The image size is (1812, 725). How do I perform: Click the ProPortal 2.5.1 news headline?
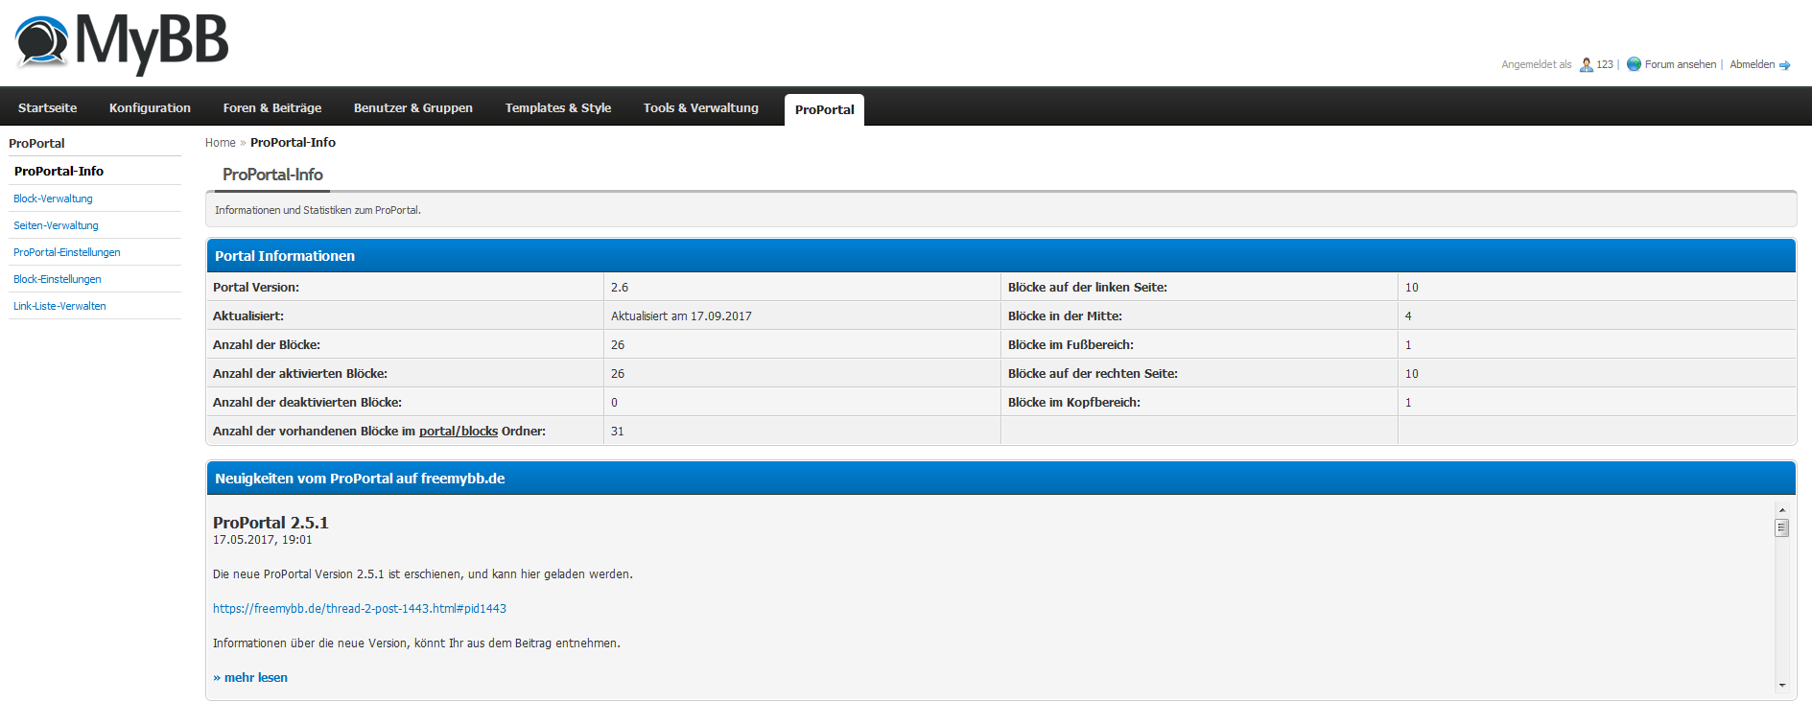[x=271, y=523]
